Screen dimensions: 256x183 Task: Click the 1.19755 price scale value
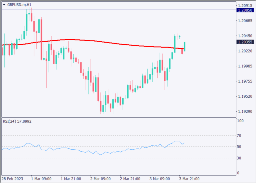coord(245,81)
